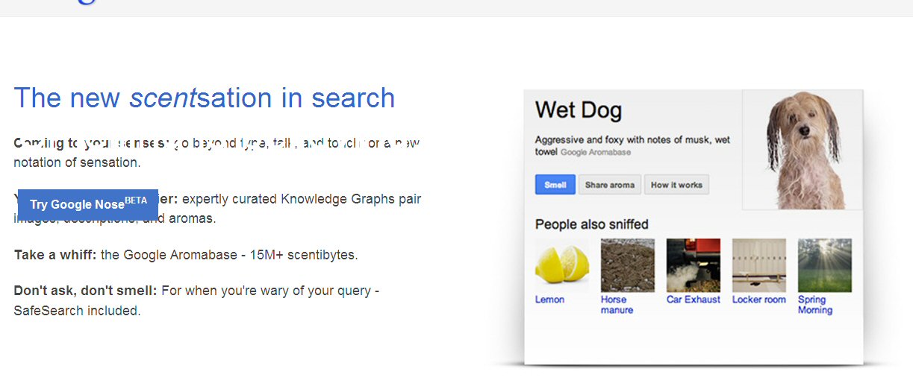Image resolution: width=913 pixels, height=392 pixels.
Task: Click the wet dog photo
Action: (x=803, y=149)
